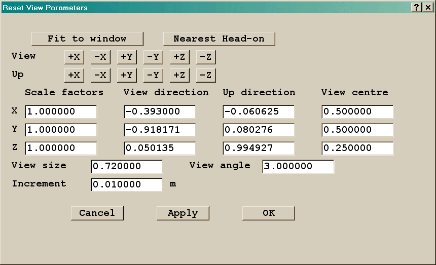The height and width of the screenshot is (265, 436).
Task: Close the dialog with the X icon
Action: click(x=428, y=7)
